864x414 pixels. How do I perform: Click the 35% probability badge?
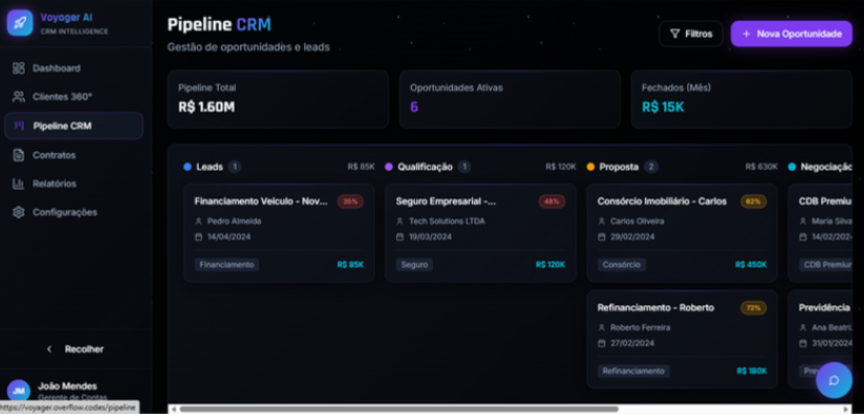click(x=350, y=201)
